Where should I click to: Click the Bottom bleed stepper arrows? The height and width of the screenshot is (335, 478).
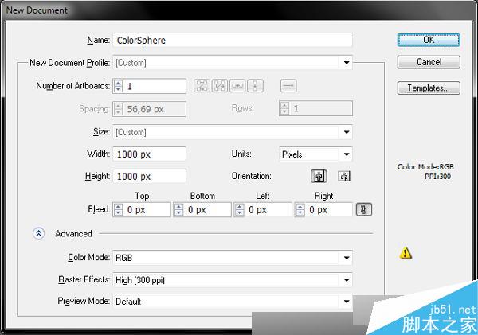pyautogui.click(x=178, y=209)
